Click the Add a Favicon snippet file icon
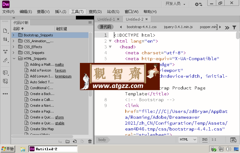This screenshot has width=240, height=153. (27, 70)
